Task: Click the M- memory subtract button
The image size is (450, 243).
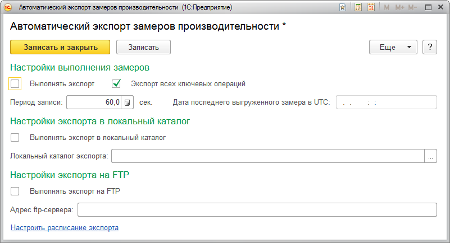Action: coord(413,8)
